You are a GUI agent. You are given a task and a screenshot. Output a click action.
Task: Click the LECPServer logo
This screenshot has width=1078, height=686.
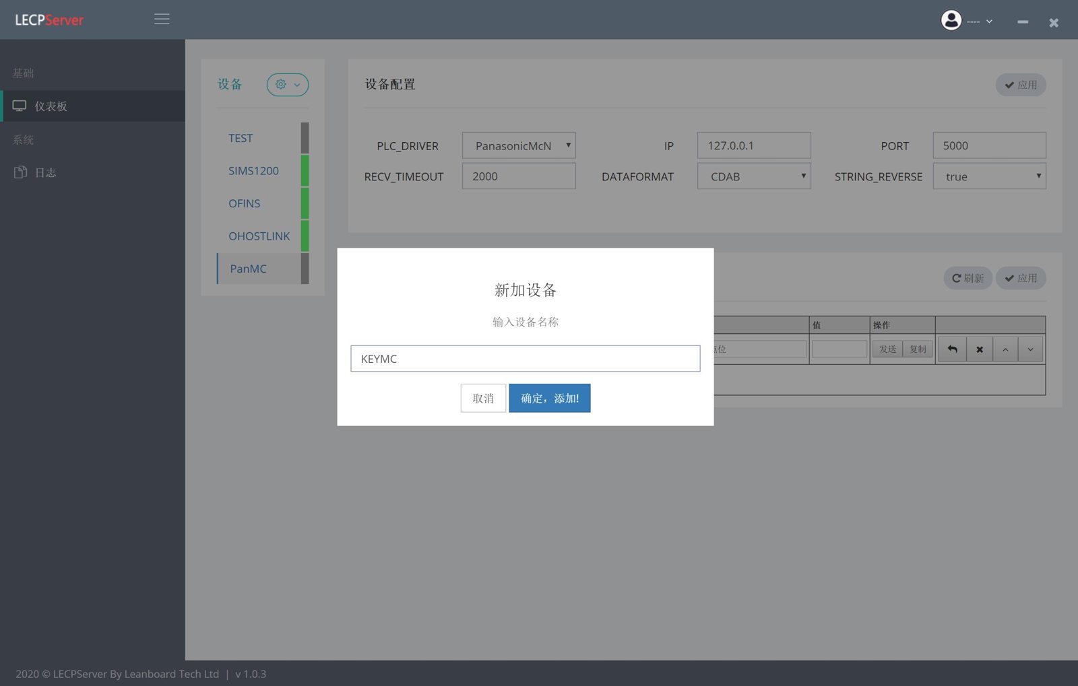(49, 20)
